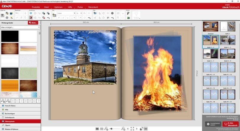The height and width of the screenshot is (131, 240).
Task: Open the Optionen menu
Action: (x=58, y=7)
